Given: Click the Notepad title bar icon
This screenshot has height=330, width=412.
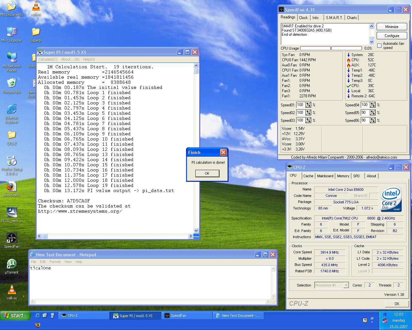Looking at the screenshot, I should (33, 254).
